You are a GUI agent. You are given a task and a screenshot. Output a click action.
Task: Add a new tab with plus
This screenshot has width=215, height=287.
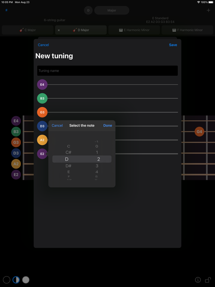coord(208,10)
